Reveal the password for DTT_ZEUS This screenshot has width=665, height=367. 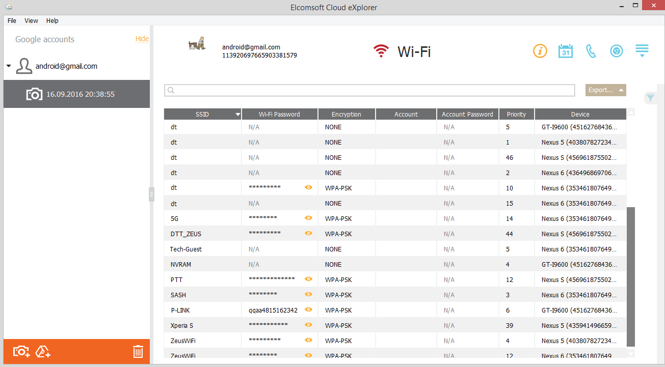click(x=308, y=233)
